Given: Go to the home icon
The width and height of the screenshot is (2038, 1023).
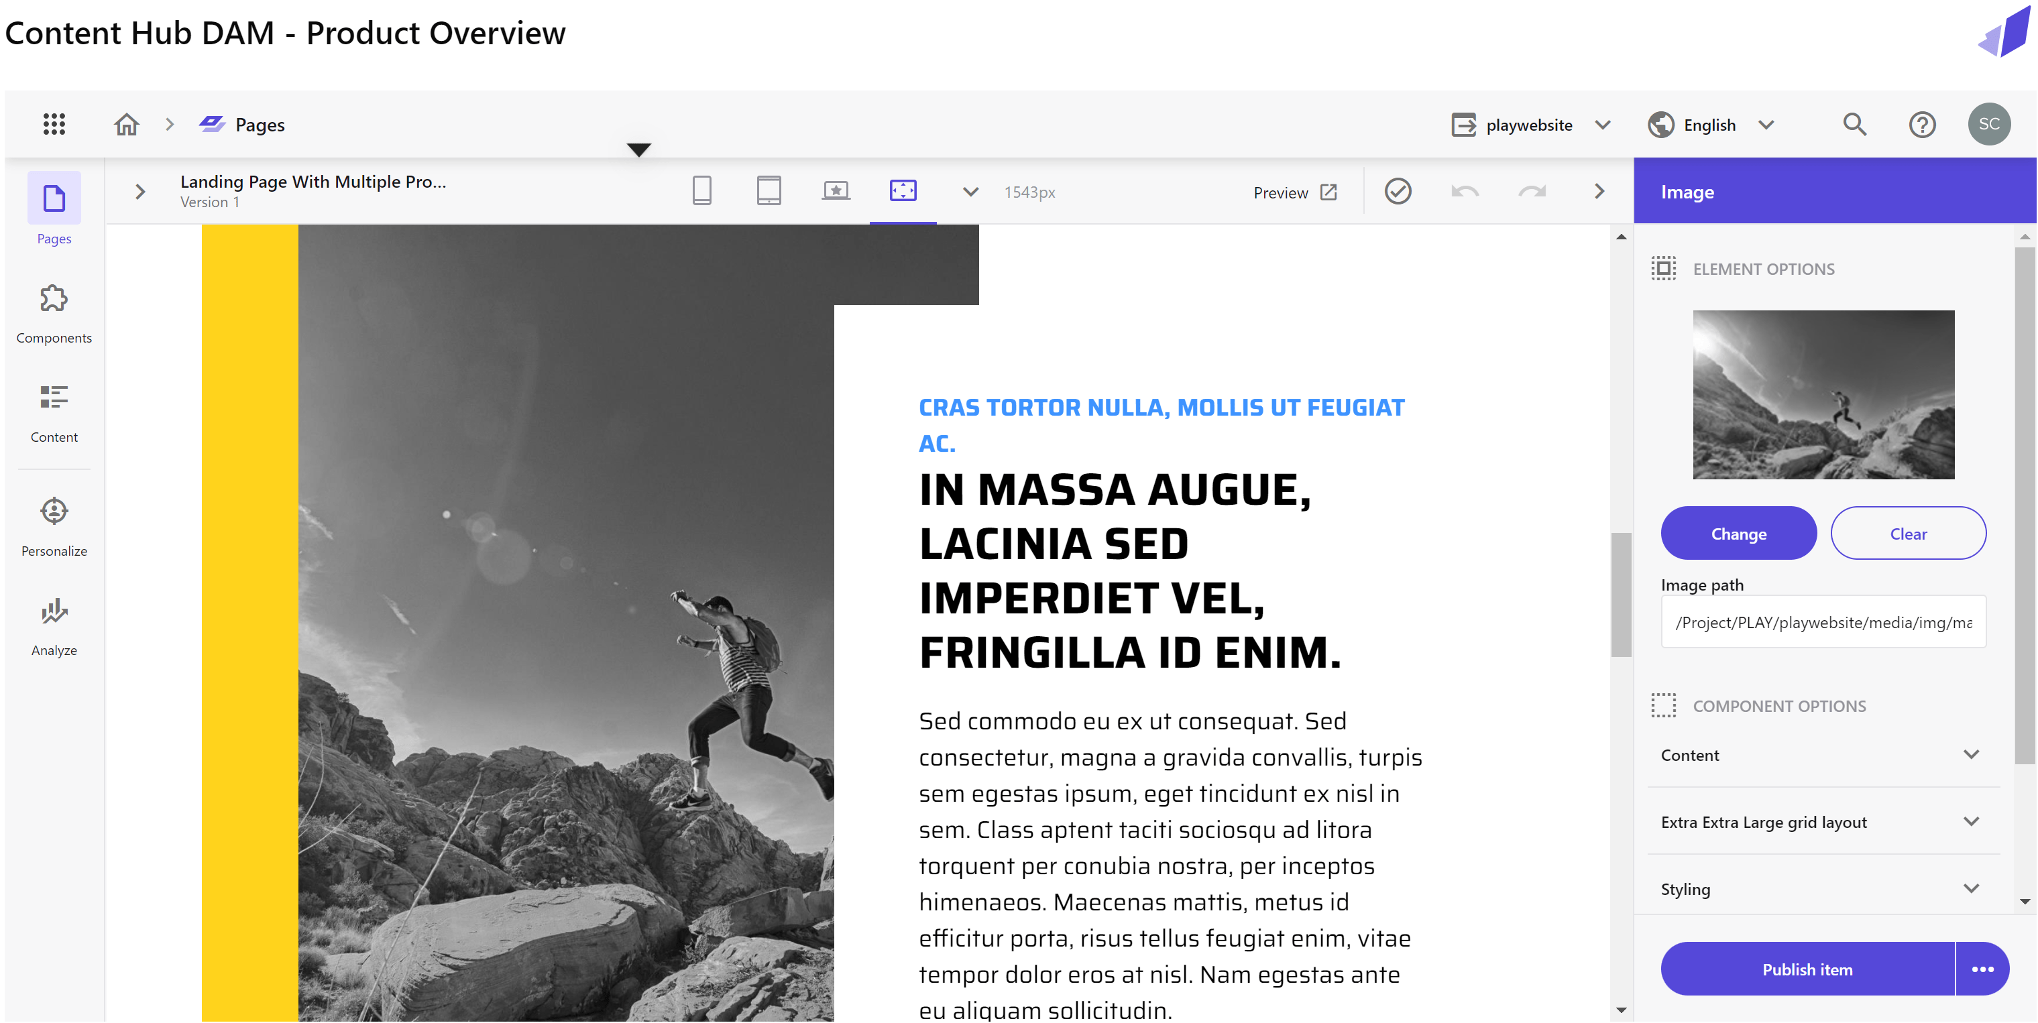Looking at the screenshot, I should click(127, 124).
